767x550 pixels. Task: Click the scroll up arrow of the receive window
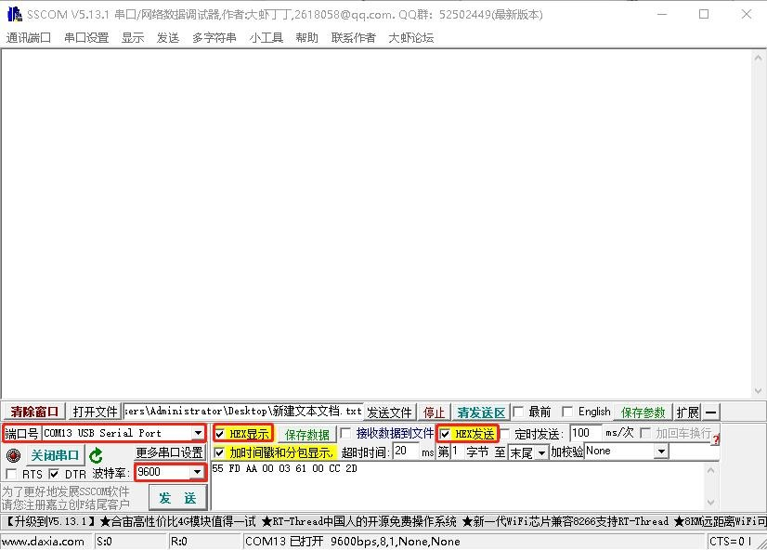pyautogui.click(x=759, y=58)
